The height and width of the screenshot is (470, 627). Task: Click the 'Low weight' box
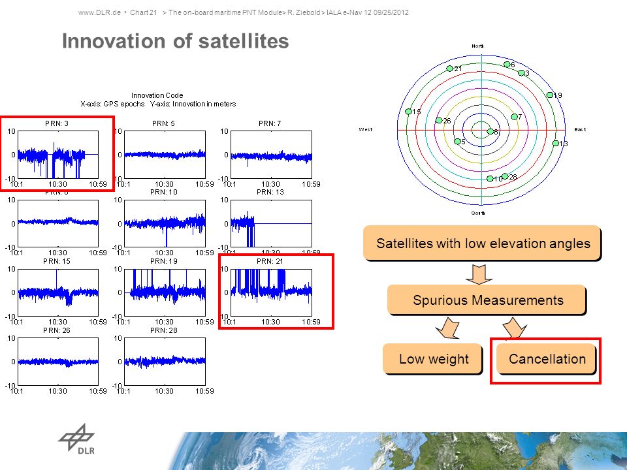point(433,359)
